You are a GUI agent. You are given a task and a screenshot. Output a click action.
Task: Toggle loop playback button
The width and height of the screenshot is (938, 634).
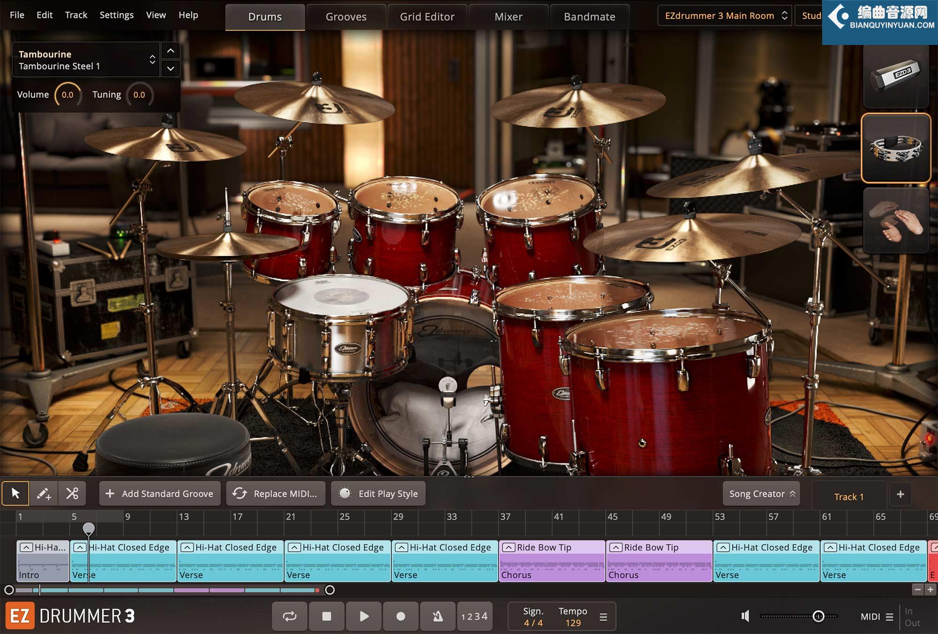(289, 616)
